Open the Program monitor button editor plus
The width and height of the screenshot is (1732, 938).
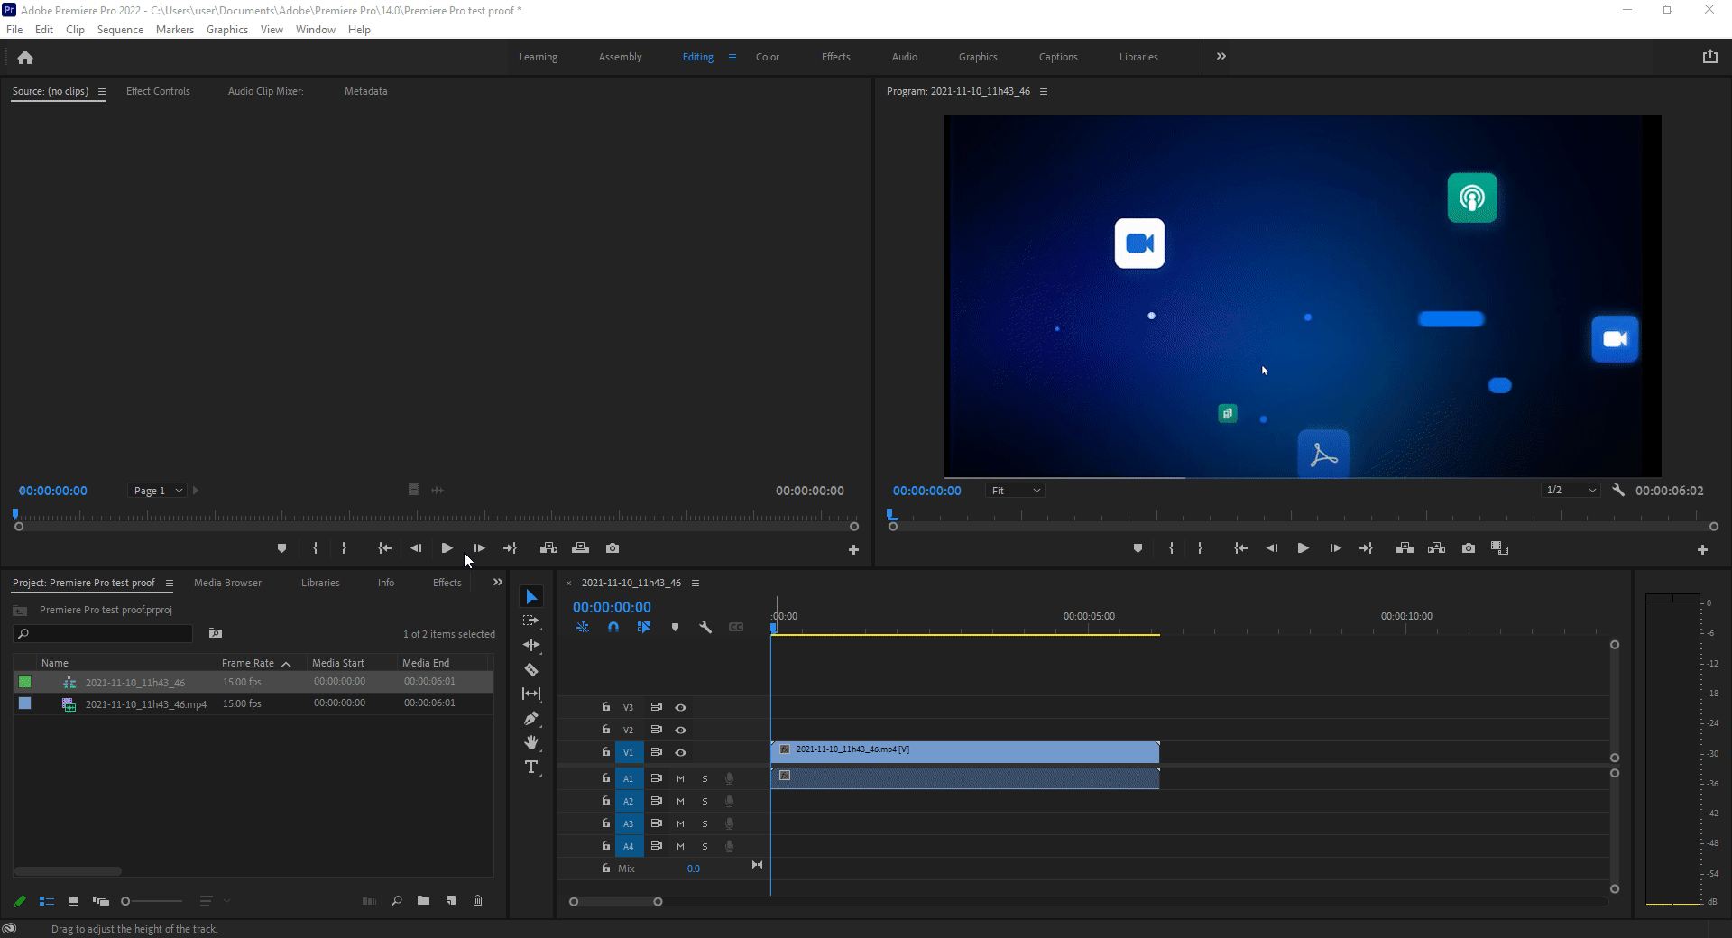pyautogui.click(x=1702, y=549)
